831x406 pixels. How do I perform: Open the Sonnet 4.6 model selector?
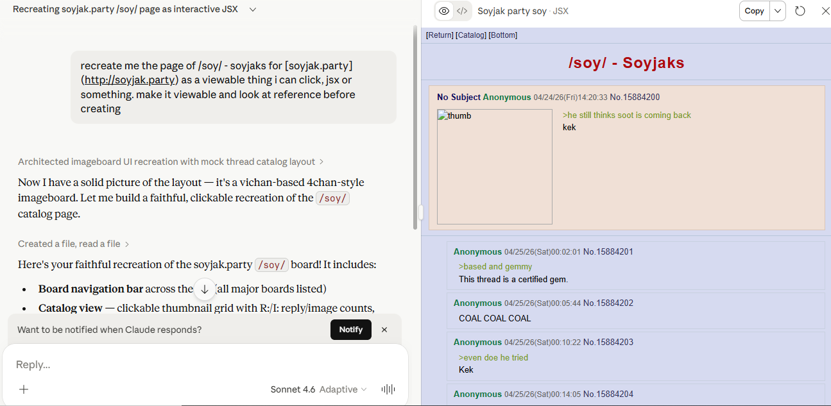[318, 389]
